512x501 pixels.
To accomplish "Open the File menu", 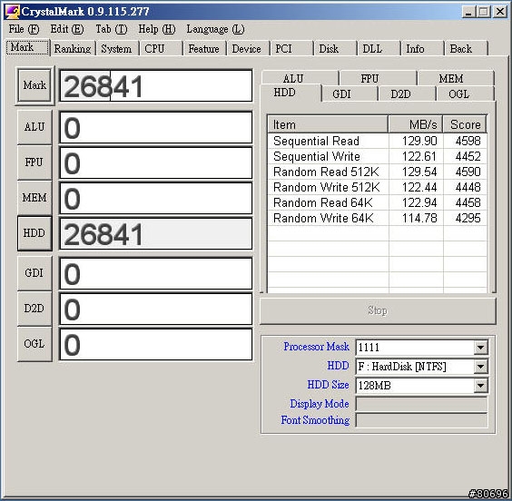I will pyautogui.click(x=24, y=29).
